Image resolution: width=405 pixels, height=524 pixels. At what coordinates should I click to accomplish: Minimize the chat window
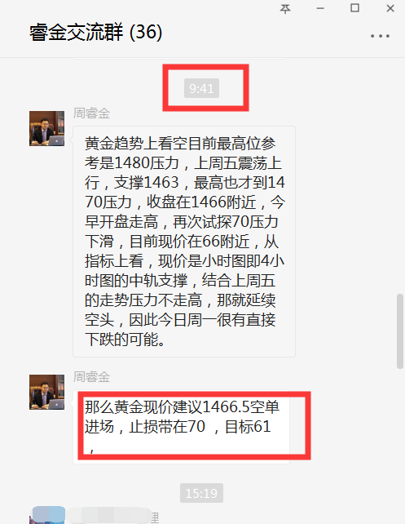pyautogui.click(x=320, y=8)
